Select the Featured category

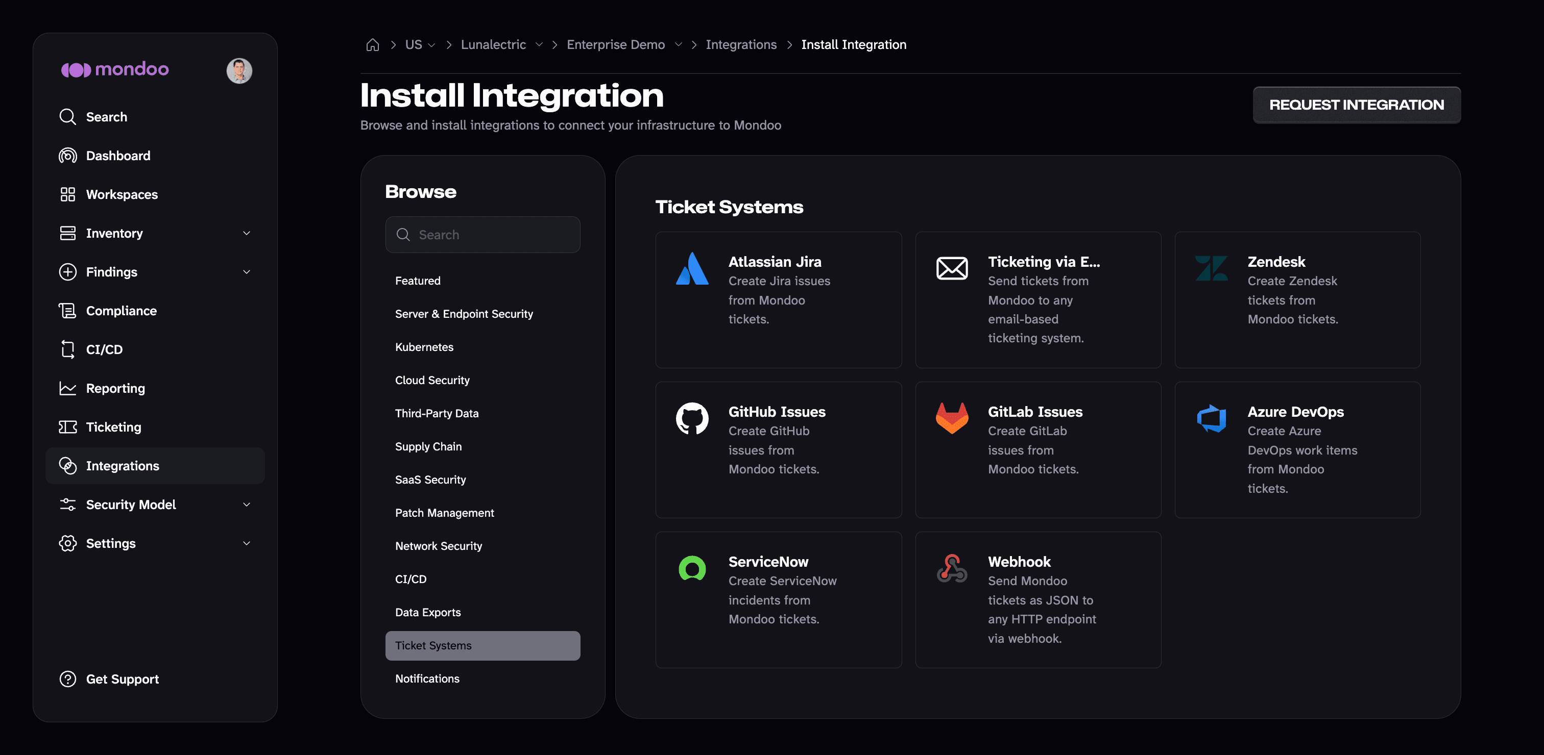coord(482,281)
